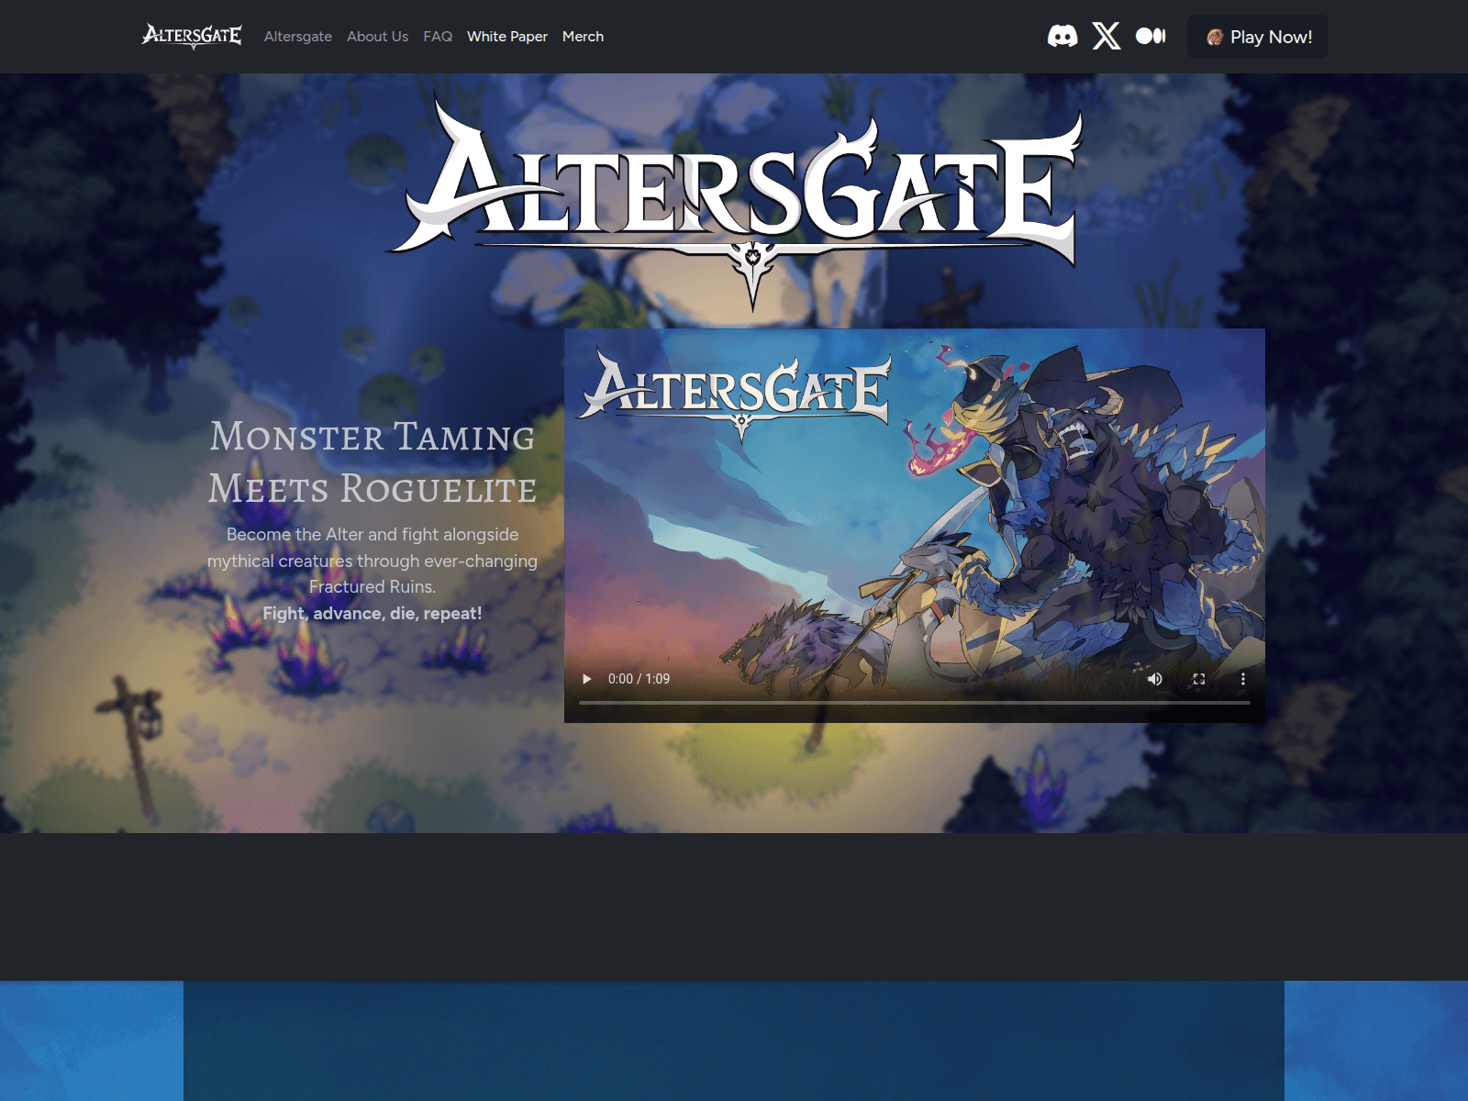Click the Play Now! button

click(x=1258, y=37)
